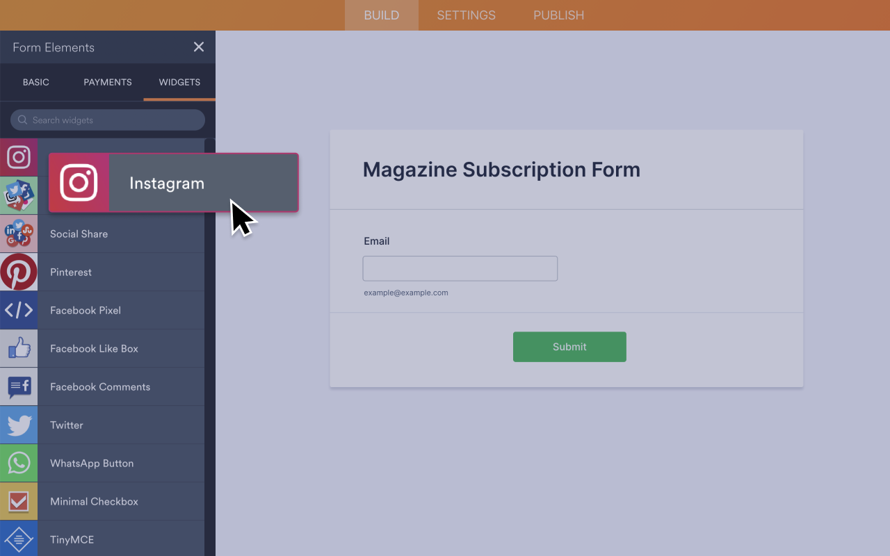Select the Facebook Comments icon
The width and height of the screenshot is (890, 556).
(x=19, y=386)
